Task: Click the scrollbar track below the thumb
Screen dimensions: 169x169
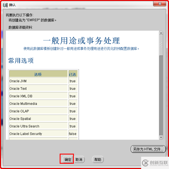Action: pyautogui.click(x=161, y=95)
